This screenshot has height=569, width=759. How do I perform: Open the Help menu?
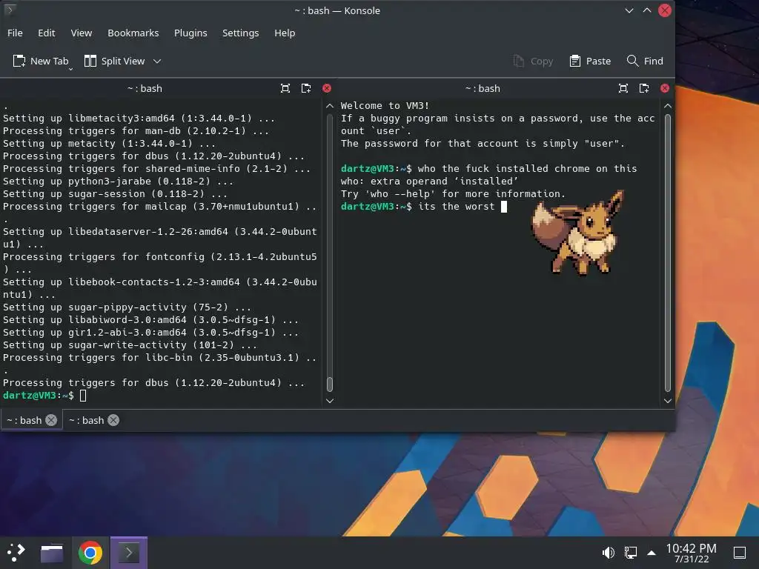285,33
